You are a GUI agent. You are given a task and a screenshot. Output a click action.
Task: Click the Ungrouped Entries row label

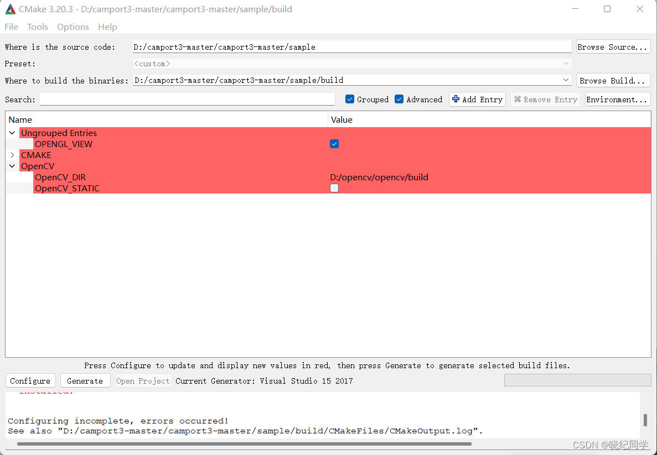[59, 133]
